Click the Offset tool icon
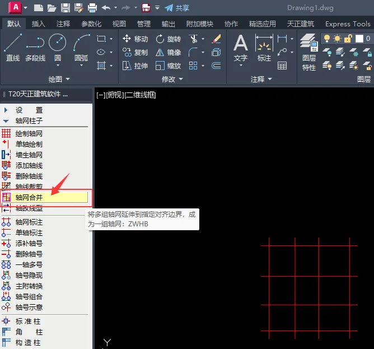The width and height of the screenshot is (374, 349). coord(216,66)
